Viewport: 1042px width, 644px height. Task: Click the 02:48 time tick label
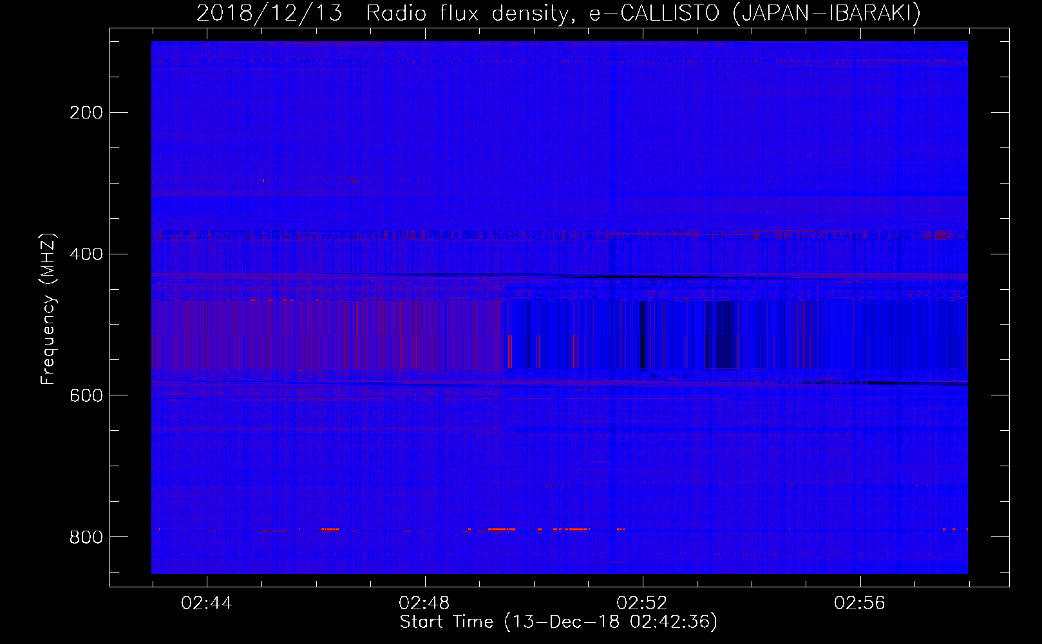click(424, 603)
